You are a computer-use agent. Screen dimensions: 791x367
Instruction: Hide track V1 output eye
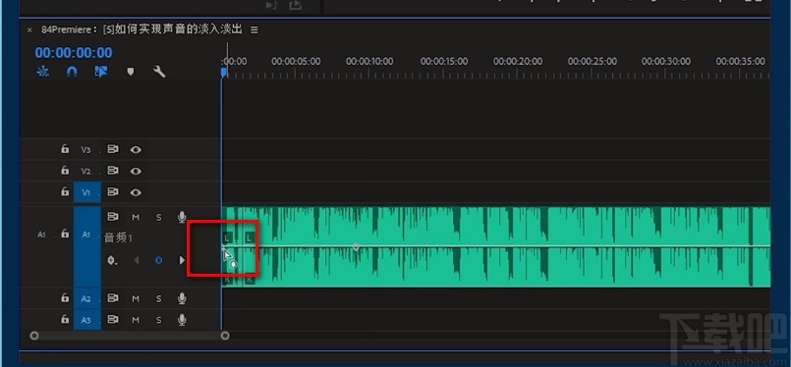pyautogui.click(x=136, y=192)
